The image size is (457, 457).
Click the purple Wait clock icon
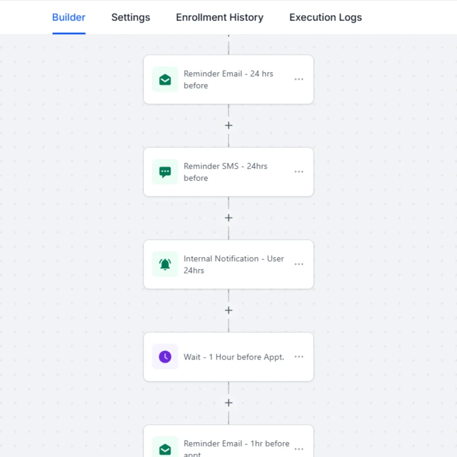(165, 357)
